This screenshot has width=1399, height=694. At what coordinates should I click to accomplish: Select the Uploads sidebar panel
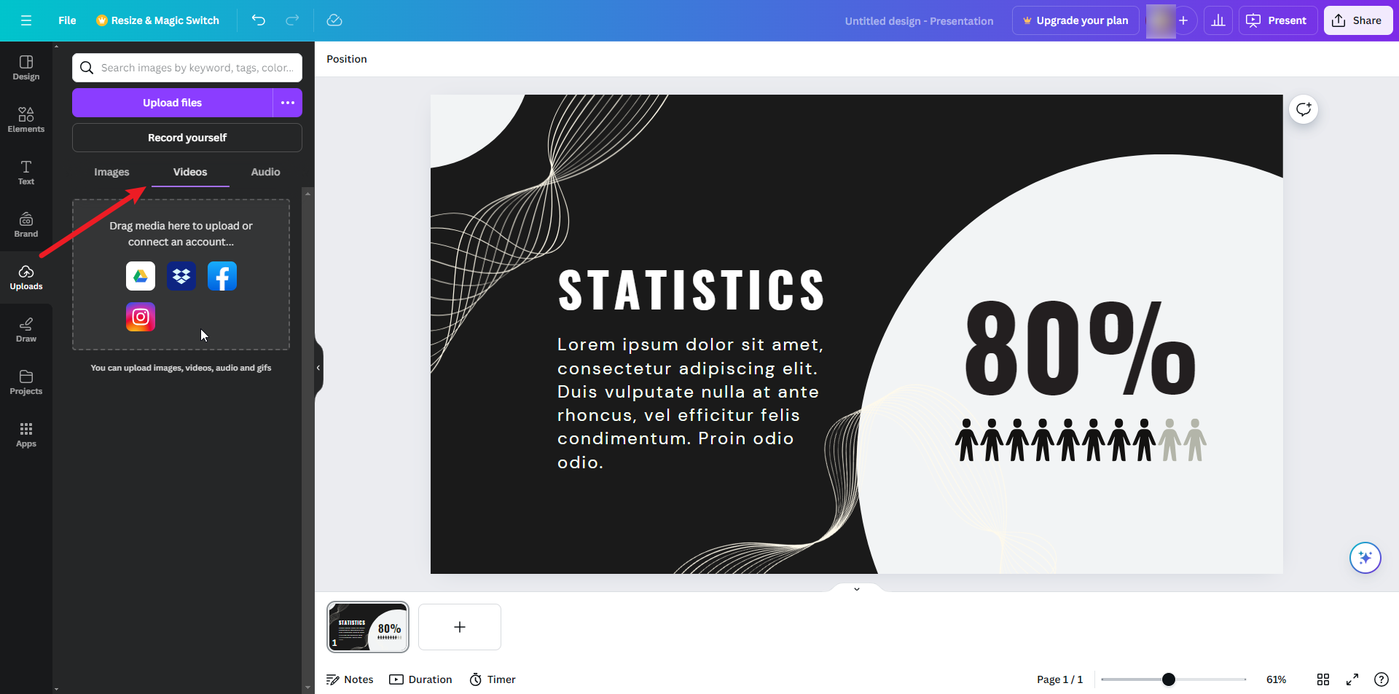26,277
